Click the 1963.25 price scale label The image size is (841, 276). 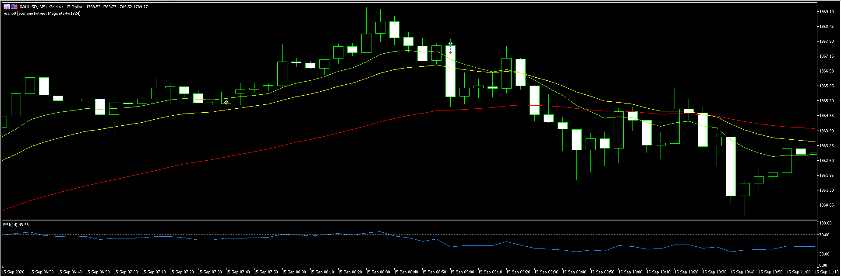click(827, 146)
